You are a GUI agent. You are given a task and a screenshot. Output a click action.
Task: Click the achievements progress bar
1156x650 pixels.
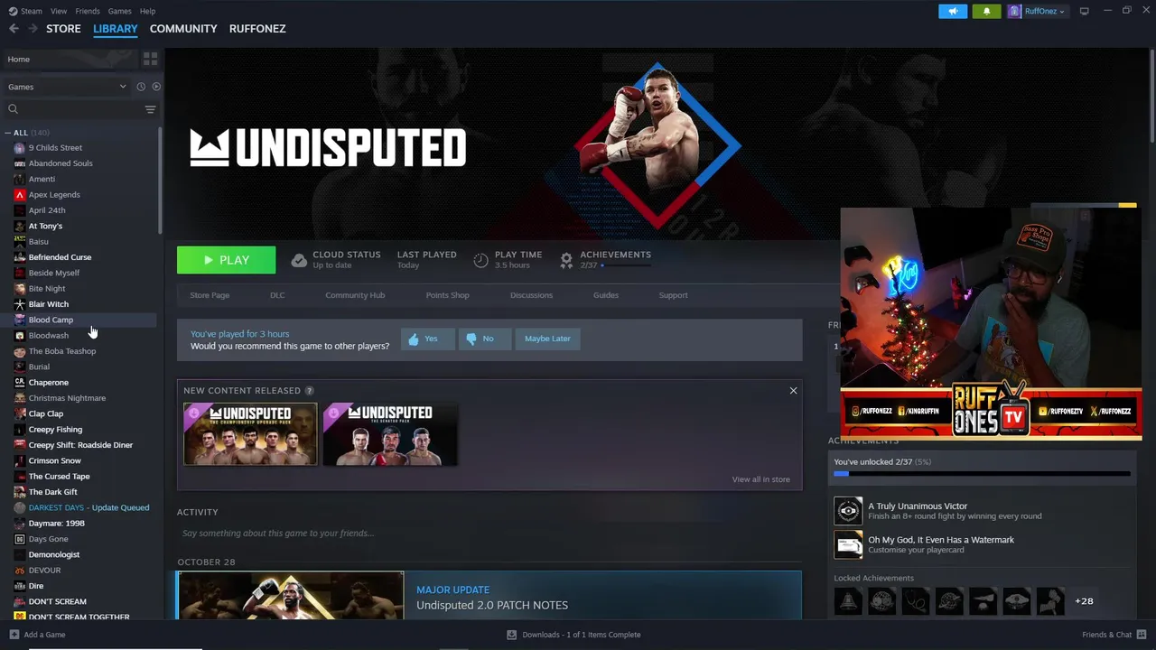click(982, 474)
